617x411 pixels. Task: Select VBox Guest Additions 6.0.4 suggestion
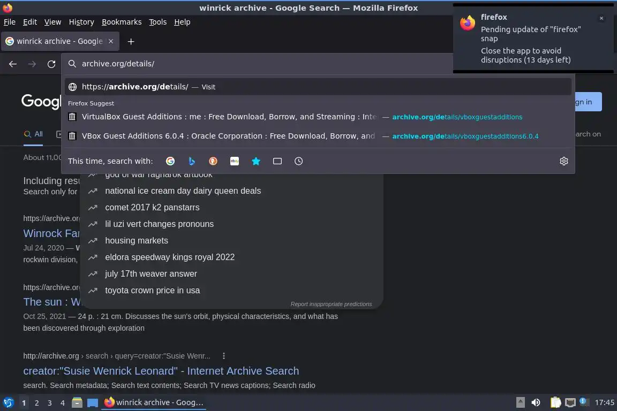click(318, 136)
